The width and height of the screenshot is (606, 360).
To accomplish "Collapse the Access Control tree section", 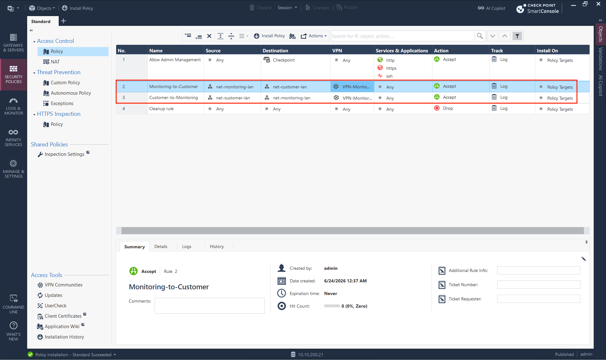I will [x=34, y=42].
